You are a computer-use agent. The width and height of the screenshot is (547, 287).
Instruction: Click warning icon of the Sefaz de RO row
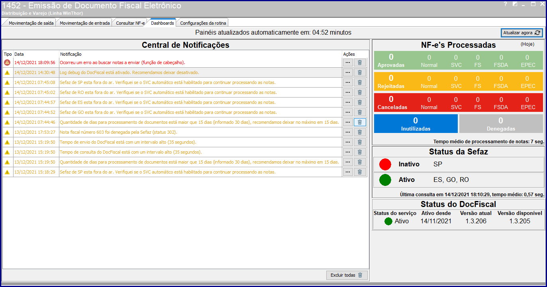coord(7,92)
